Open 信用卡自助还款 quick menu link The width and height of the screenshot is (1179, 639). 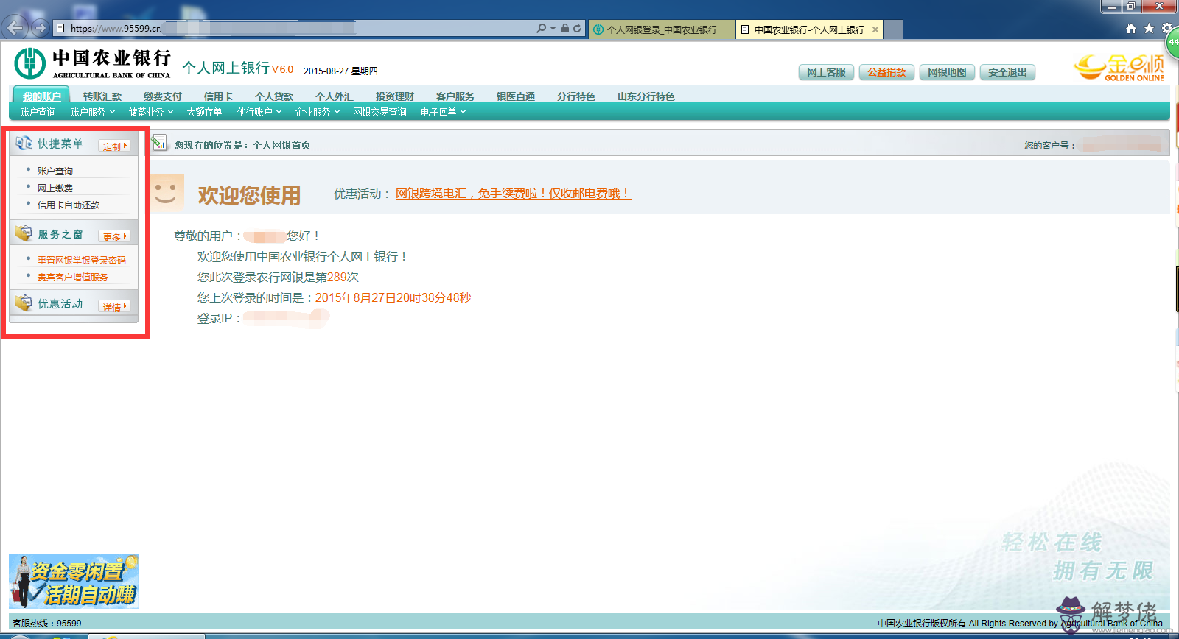point(69,205)
